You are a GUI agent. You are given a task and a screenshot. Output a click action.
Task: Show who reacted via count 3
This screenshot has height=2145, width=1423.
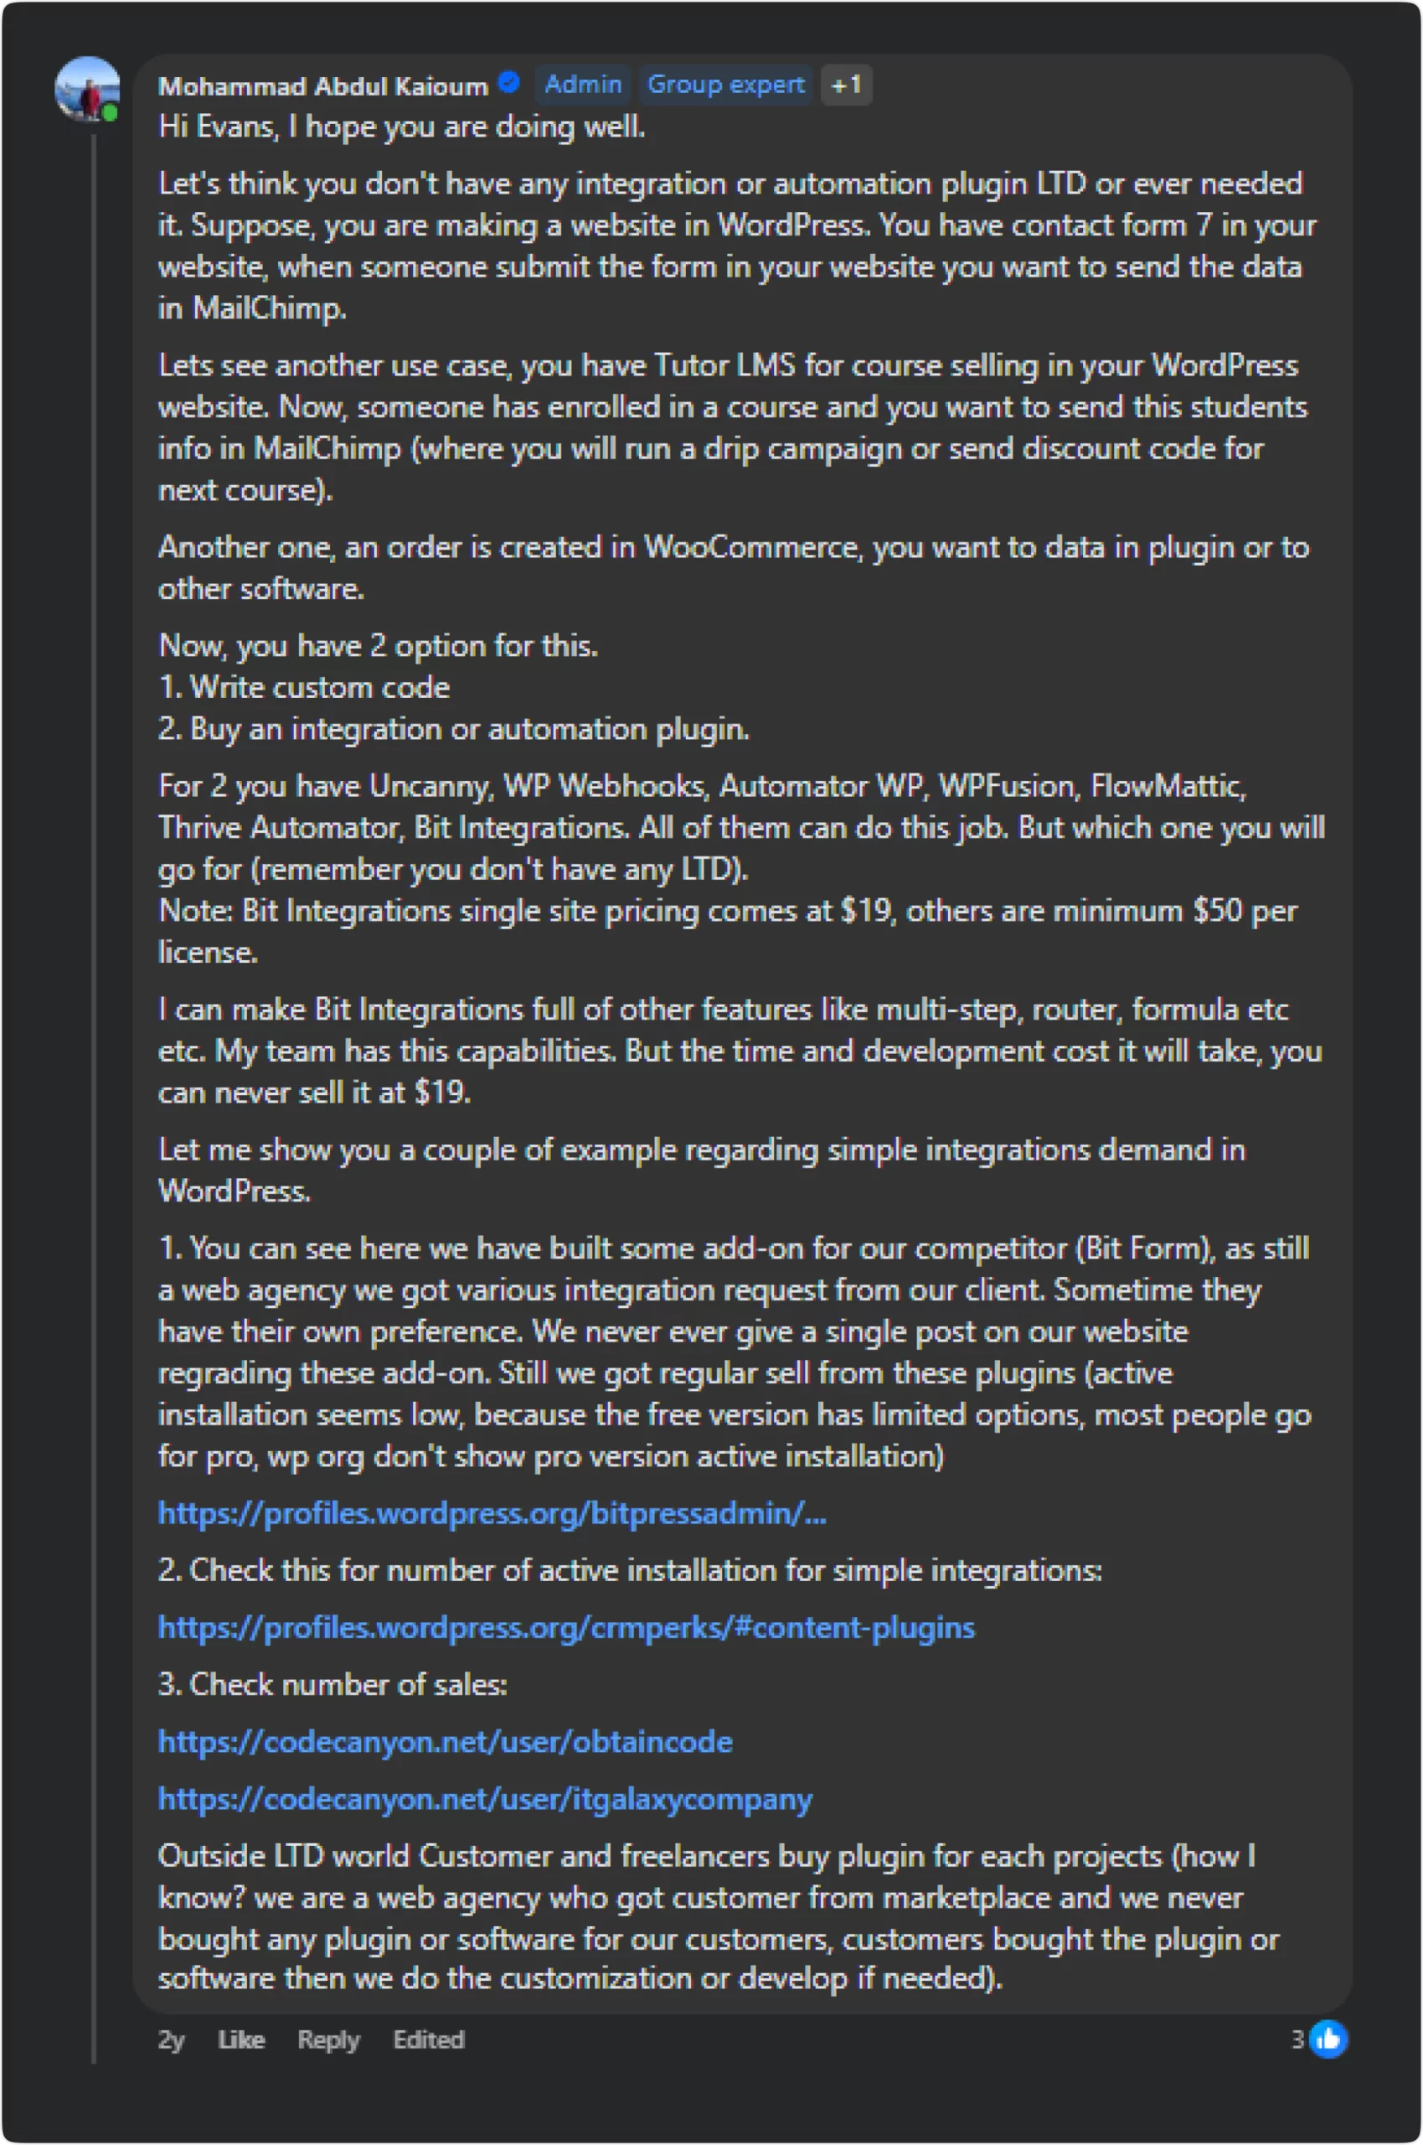(x=1297, y=2039)
